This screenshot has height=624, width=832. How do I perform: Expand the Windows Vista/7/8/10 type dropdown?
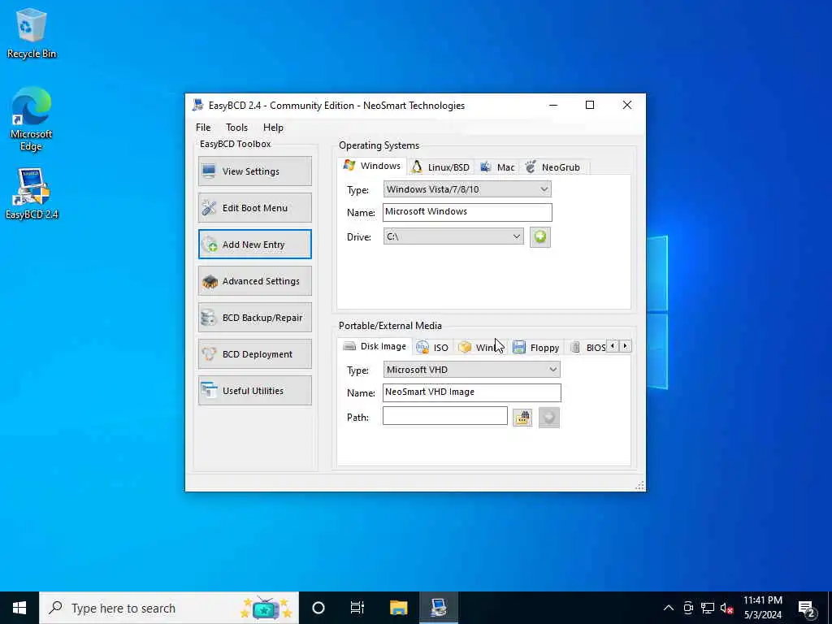pyautogui.click(x=467, y=188)
